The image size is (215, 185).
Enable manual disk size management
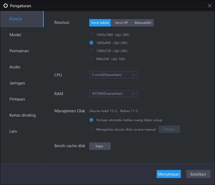(91, 129)
